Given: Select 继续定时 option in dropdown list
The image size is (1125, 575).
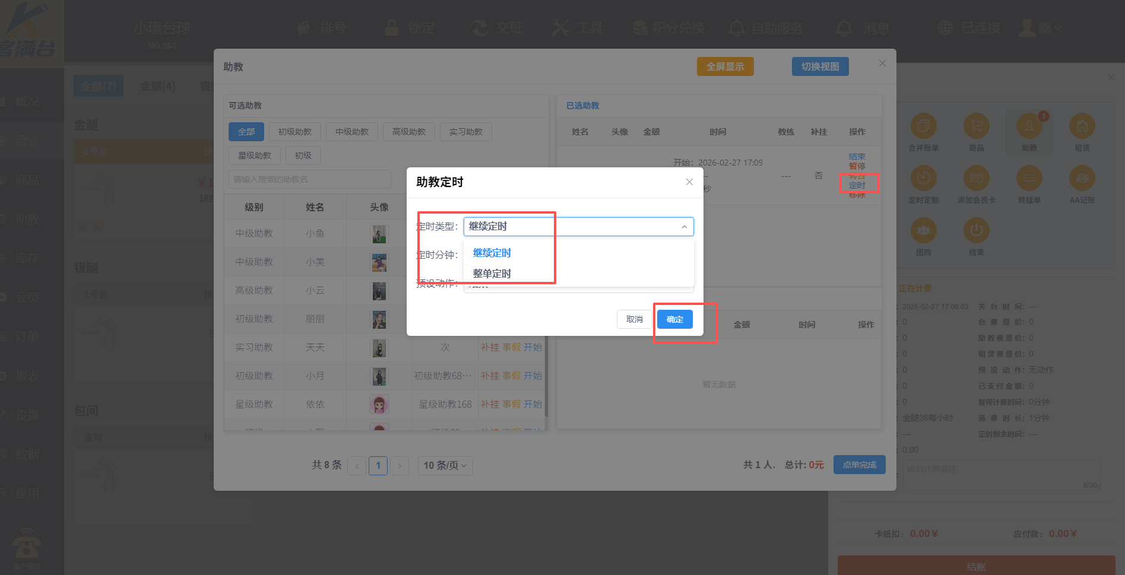Looking at the screenshot, I should pos(492,253).
